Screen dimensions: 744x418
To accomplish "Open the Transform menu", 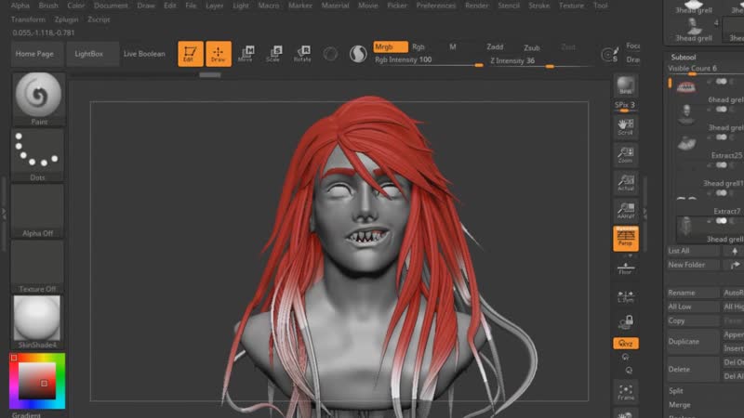I will 28,20.
